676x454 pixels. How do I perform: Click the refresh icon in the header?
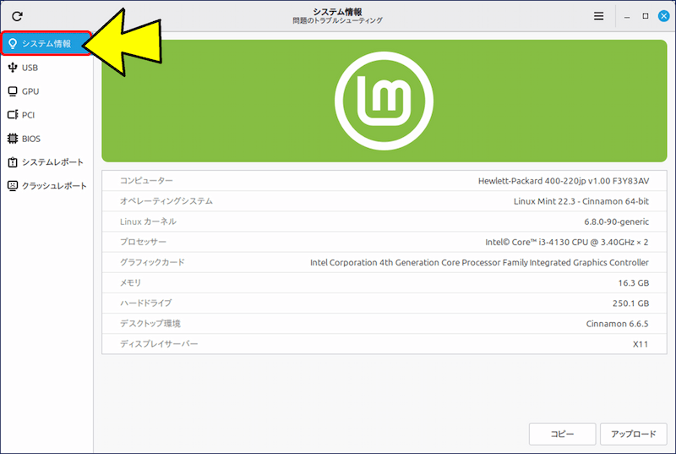(x=16, y=16)
